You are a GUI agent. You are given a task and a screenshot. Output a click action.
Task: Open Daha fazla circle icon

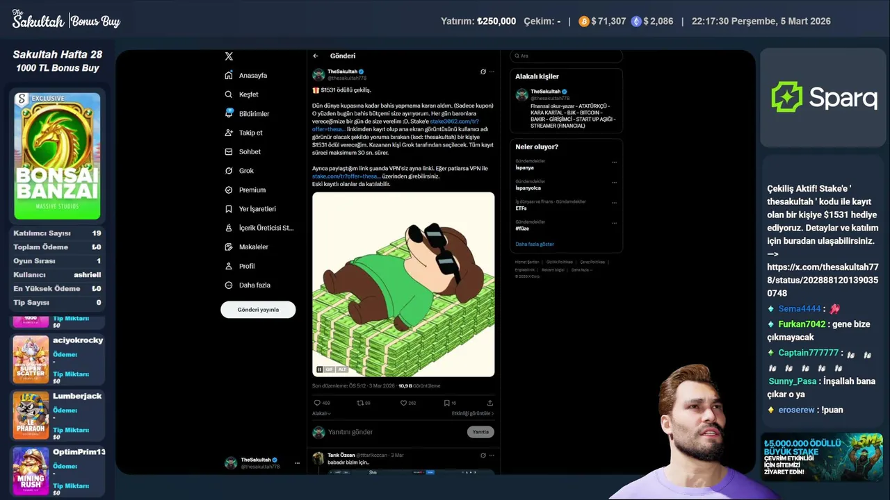(x=229, y=285)
